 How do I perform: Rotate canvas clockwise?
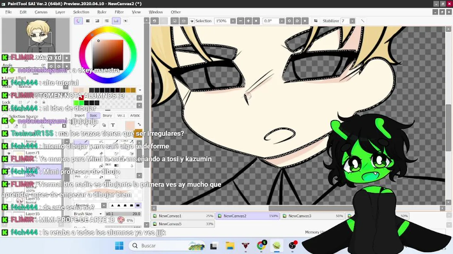click(297, 21)
